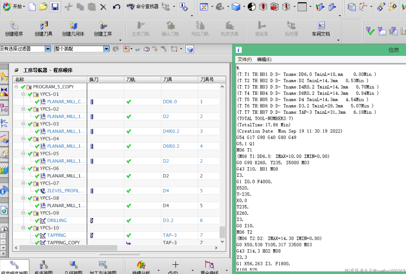406x274 pixels.
Task: Expand the toolbar options arrow under 创建工序
Action: pos(120,40)
